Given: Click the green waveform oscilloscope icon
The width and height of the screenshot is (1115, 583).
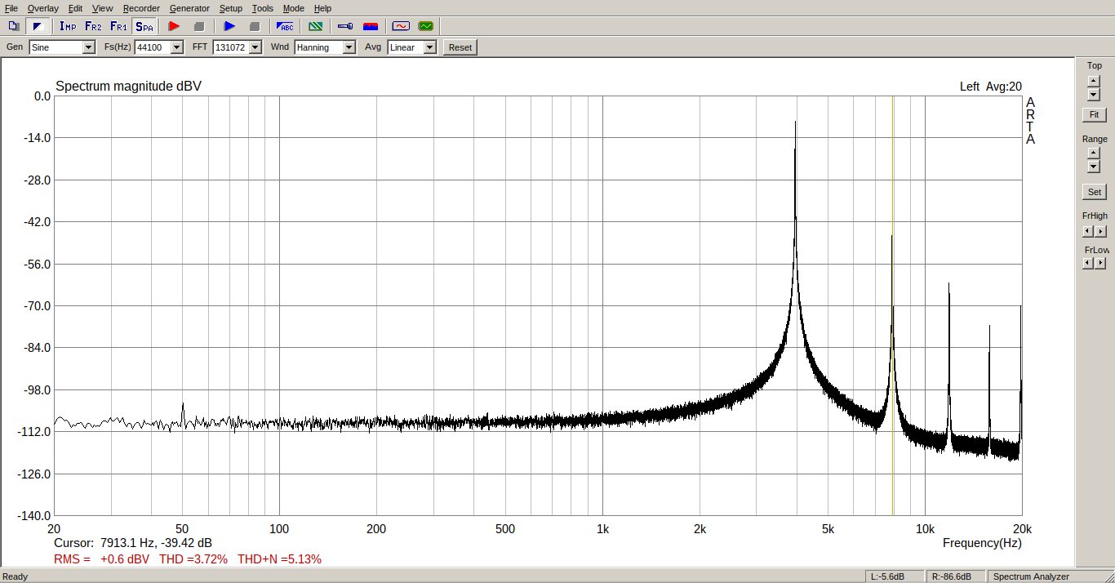Looking at the screenshot, I should click(425, 26).
